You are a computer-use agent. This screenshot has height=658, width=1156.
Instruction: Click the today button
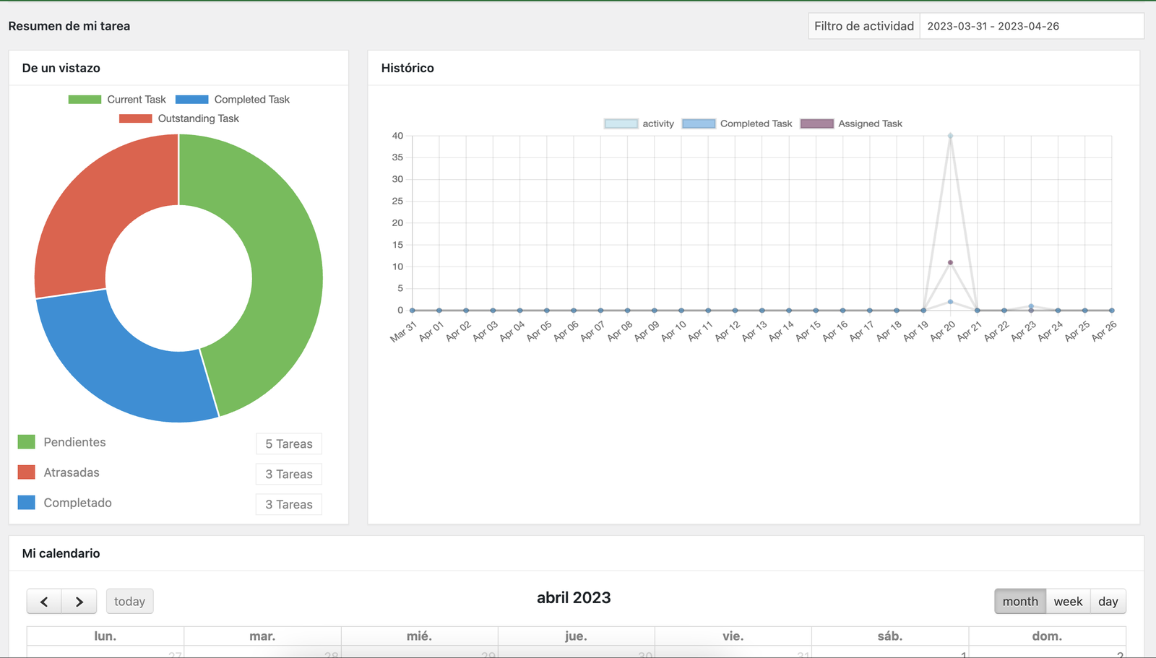pos(129,602)
